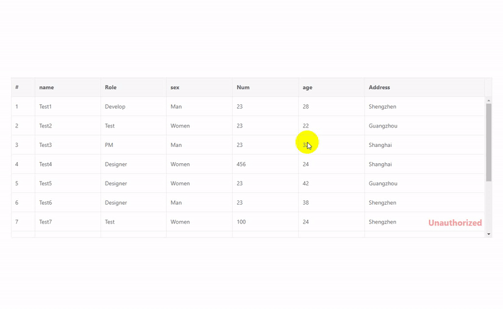Click the vertical scrollbar thumb
This screenshot has width=503, height=309.
tap(489, 141)
